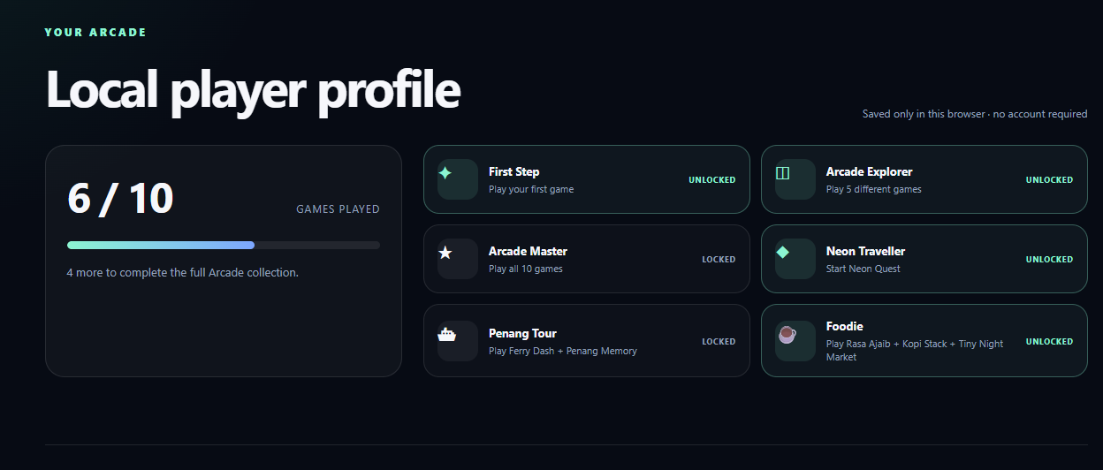
Task: Click the UNLOCKED status on Foodie
Action: click(1049, 341)
